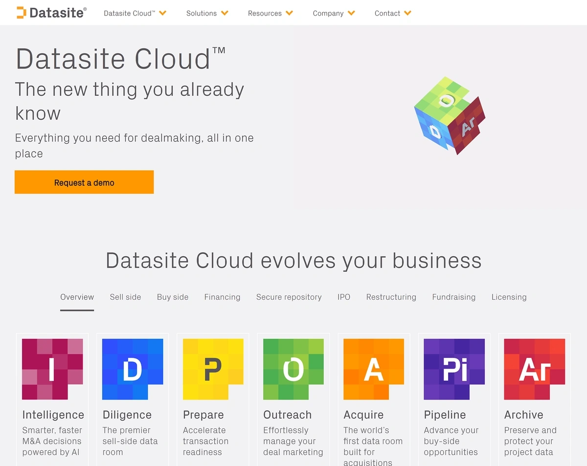
Task: Switch to the IPO tab
Action: [x=344, y=297]
